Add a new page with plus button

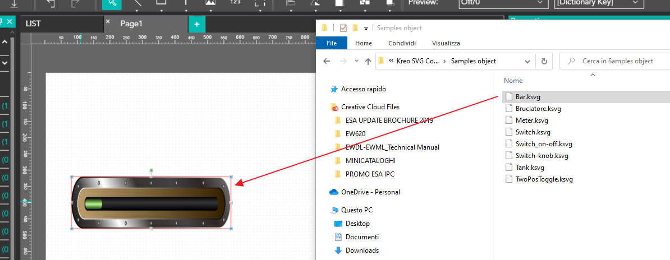pos(196,24)
